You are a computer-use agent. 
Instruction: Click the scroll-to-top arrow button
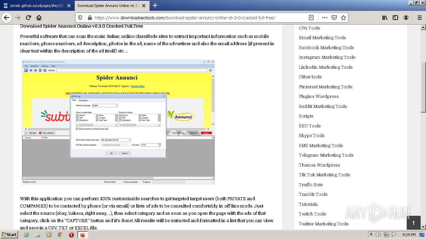(413, 223)
